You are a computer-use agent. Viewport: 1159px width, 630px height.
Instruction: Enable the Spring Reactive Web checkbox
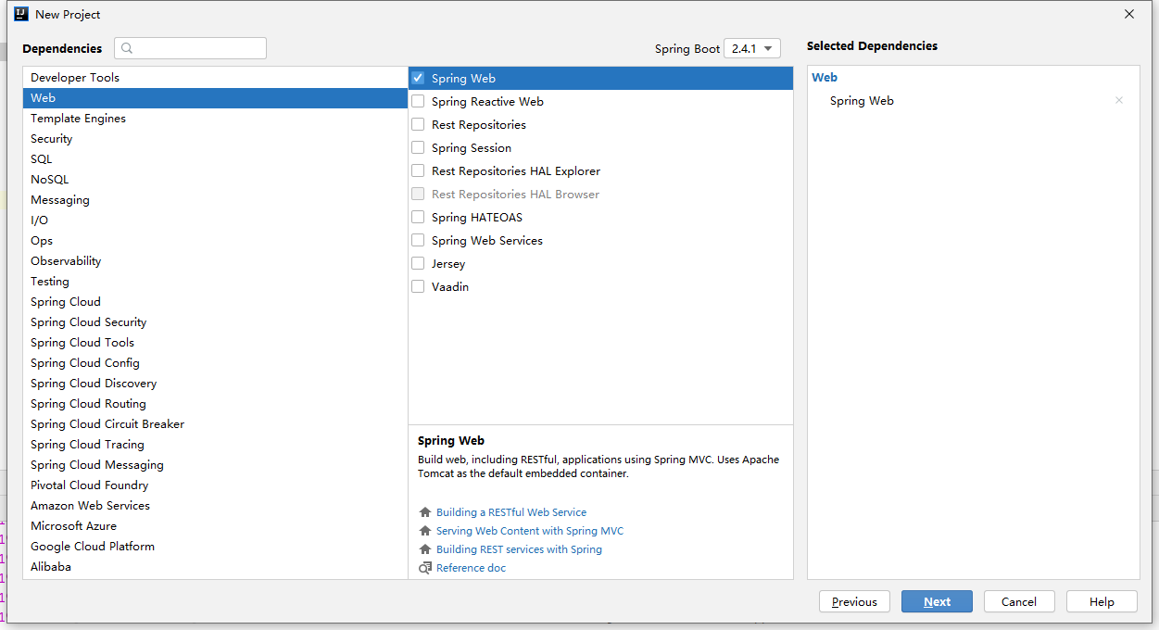coord(418,102)
